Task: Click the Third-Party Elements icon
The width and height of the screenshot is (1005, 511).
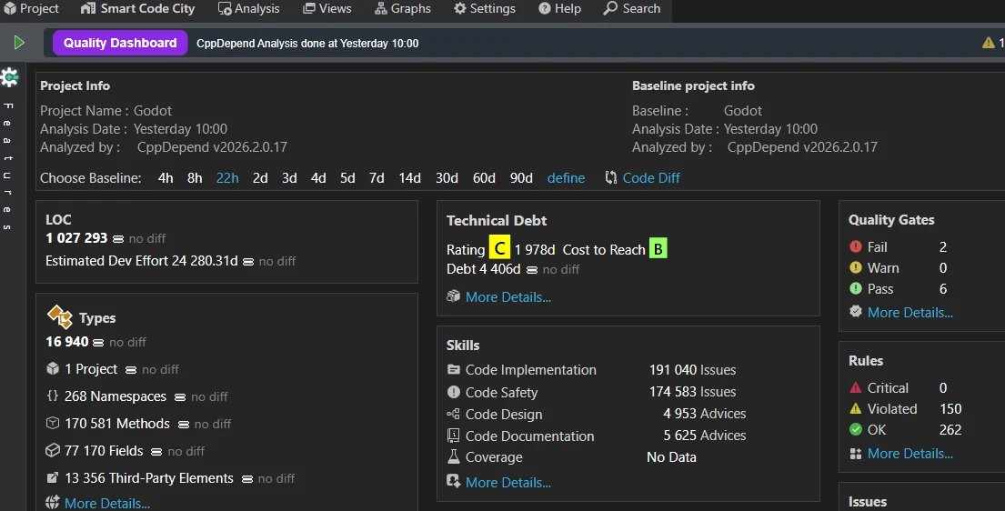Action: [x=53, y=477]
